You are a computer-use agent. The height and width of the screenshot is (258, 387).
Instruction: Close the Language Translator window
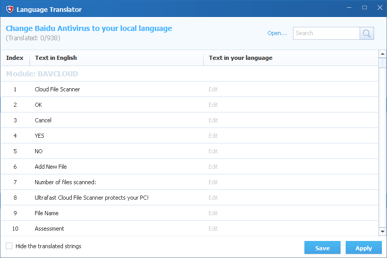[x=380, y=8]
